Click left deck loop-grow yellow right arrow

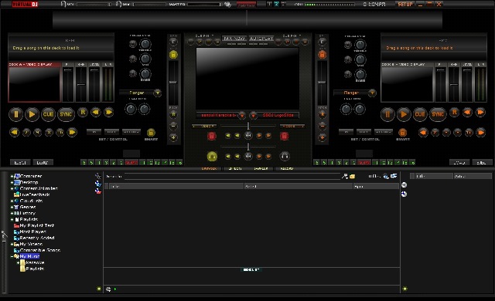tap(72, 132)
